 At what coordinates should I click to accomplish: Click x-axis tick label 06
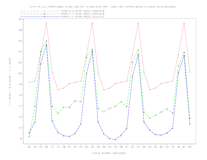(41, 147)
